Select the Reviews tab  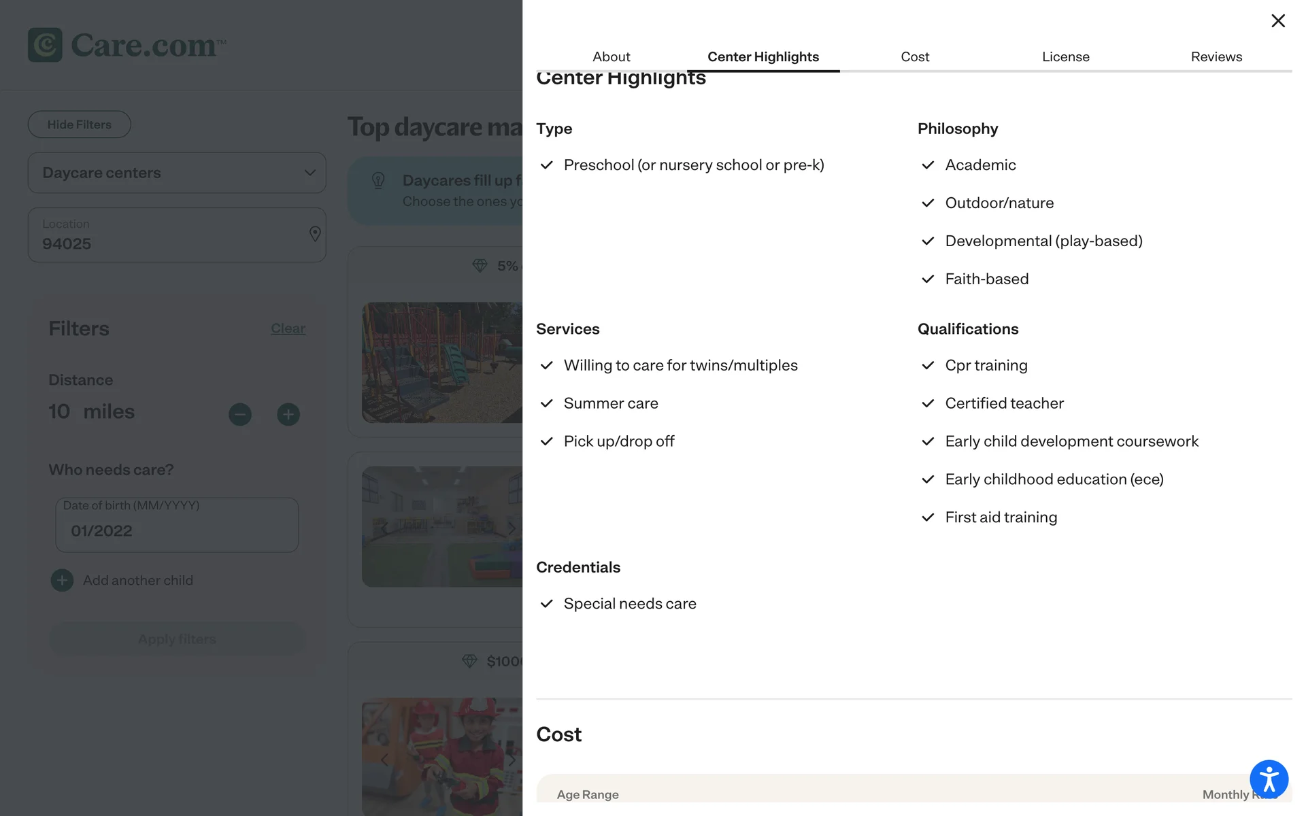pyautogui.click(x=1216, y=56)
